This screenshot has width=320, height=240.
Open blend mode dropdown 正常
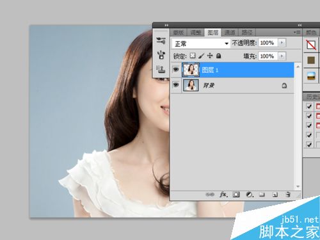pos(201,44)
